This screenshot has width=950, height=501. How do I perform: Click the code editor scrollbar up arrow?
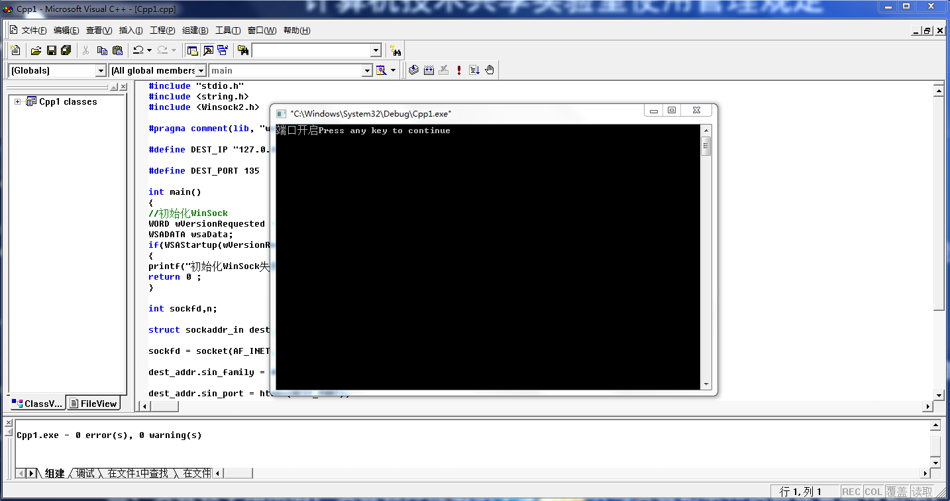[938, 89]
